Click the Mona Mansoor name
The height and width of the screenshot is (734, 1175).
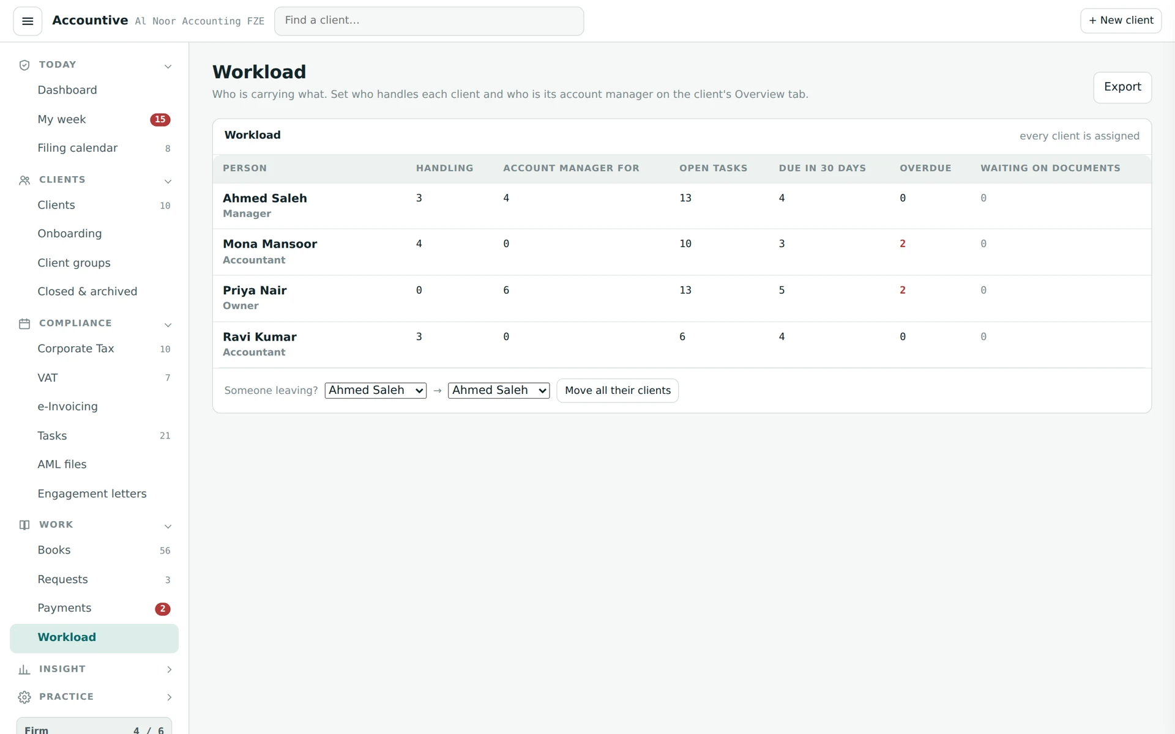(270, 244)
